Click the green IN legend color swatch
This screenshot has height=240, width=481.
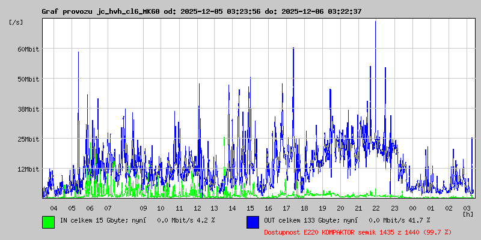point(48,221)
